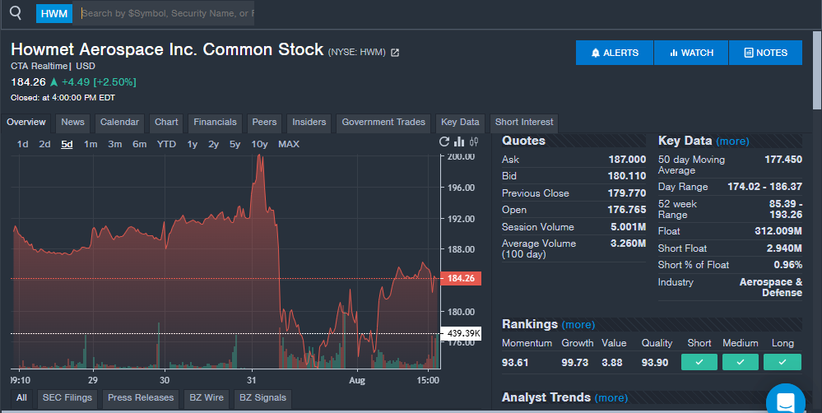Image resolution: width=822 pixels, height=413 pixels.
Task: Open the News tab
Action: 72,122
